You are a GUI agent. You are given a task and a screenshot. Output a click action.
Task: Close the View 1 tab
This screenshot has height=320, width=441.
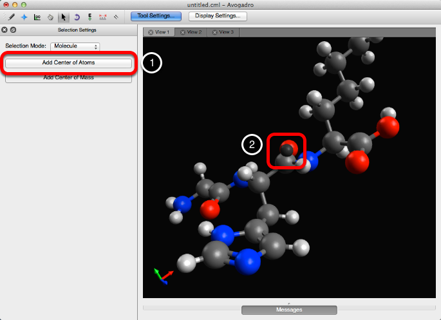(150, 32)
